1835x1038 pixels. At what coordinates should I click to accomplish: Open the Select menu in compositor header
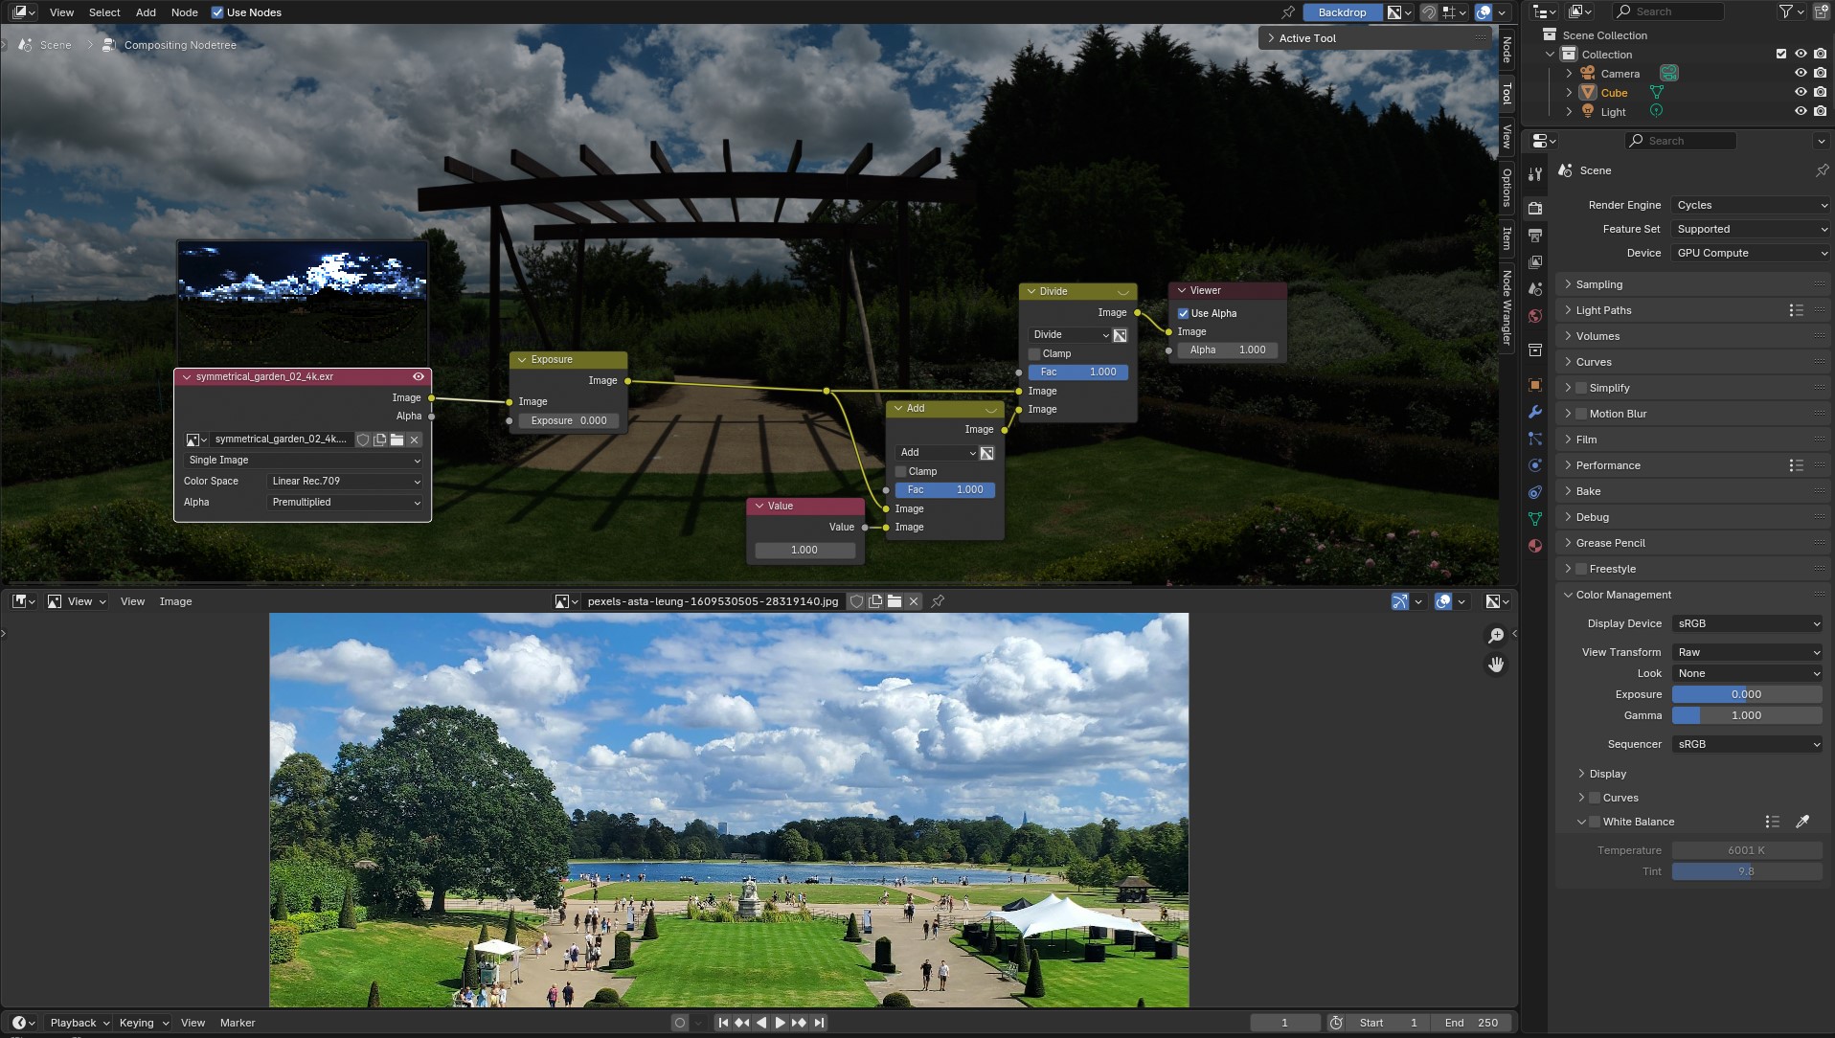104,12
